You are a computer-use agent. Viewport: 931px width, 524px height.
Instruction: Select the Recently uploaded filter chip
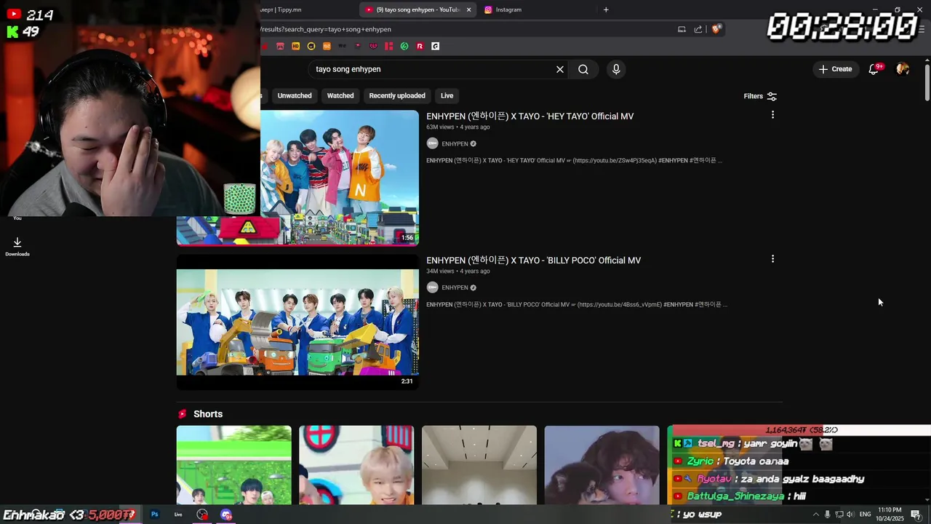click(397, 95)
